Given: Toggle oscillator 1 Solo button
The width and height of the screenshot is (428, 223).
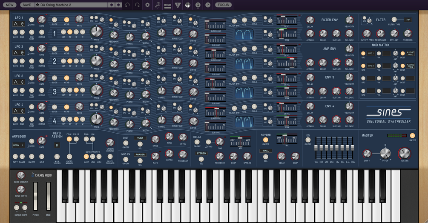Looking at the screenshot, I should 254,19.
